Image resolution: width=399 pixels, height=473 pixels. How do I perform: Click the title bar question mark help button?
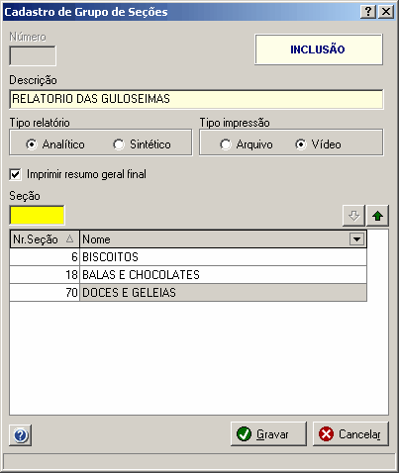[368, 12]
